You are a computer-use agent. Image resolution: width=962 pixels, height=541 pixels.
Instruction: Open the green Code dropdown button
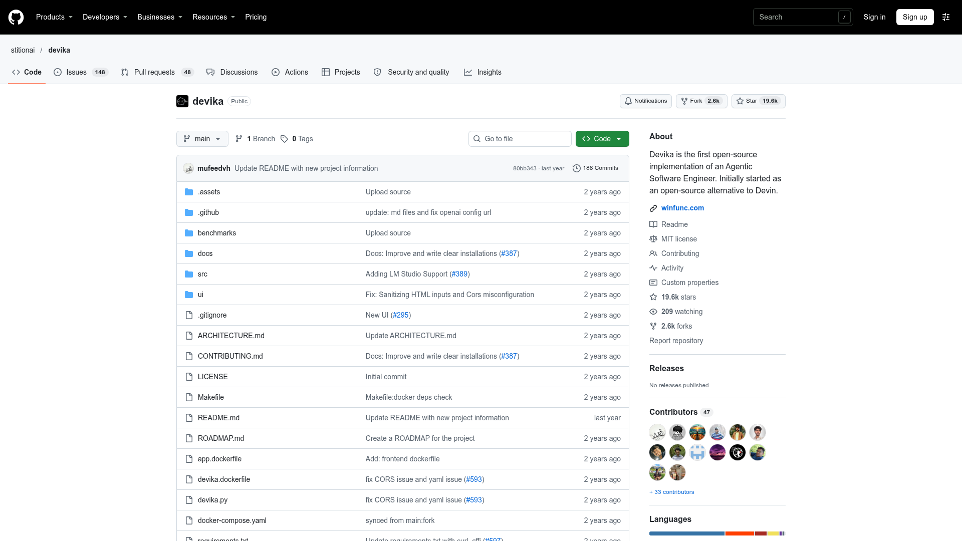pos(602,139)
